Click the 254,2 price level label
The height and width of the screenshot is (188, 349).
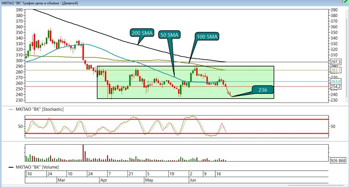click(x=335, y=87)
